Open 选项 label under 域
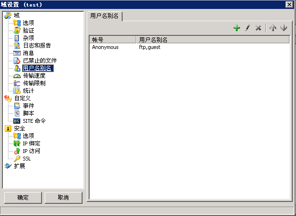296x216 pixels. pos(28,23)
